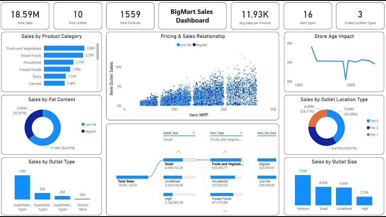The image size is (386, 217).
Task: Click the 11.93K Avg Sales per Product card
Action: tap(255, 16)
